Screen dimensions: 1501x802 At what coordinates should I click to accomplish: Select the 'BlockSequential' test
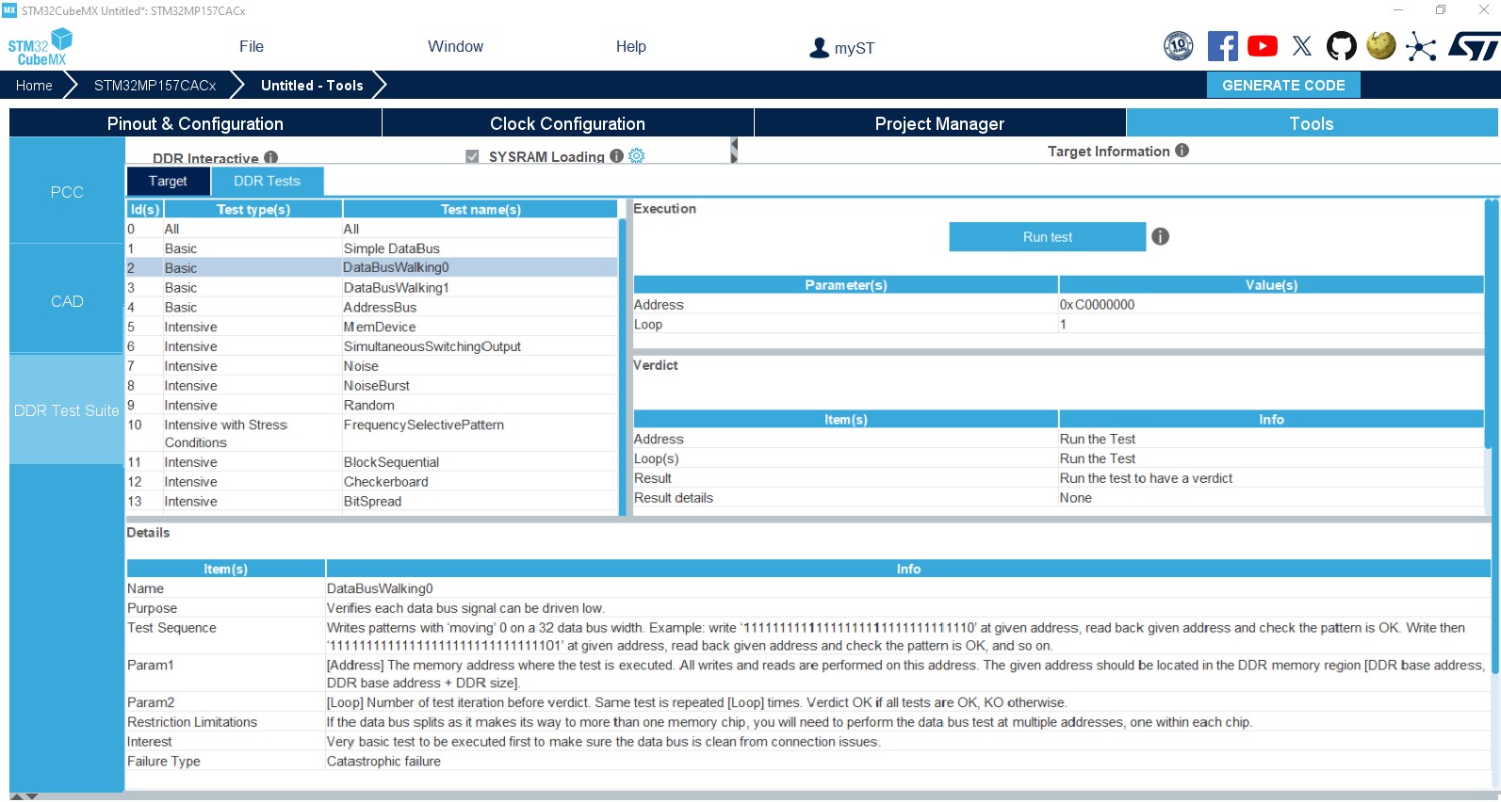tap(372, 462)
